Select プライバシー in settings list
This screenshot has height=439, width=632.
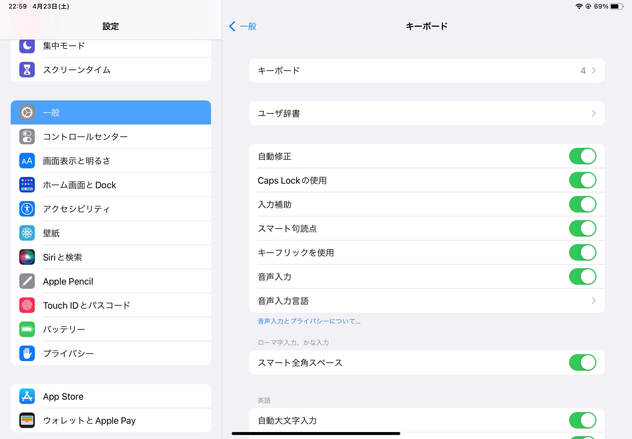click(x=111, y=353)
